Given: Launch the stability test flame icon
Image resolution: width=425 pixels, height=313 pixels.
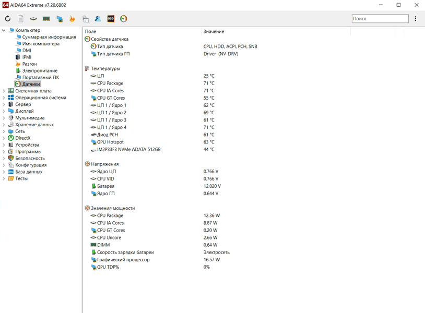Looking at the screenshot, I should [72, 19].
